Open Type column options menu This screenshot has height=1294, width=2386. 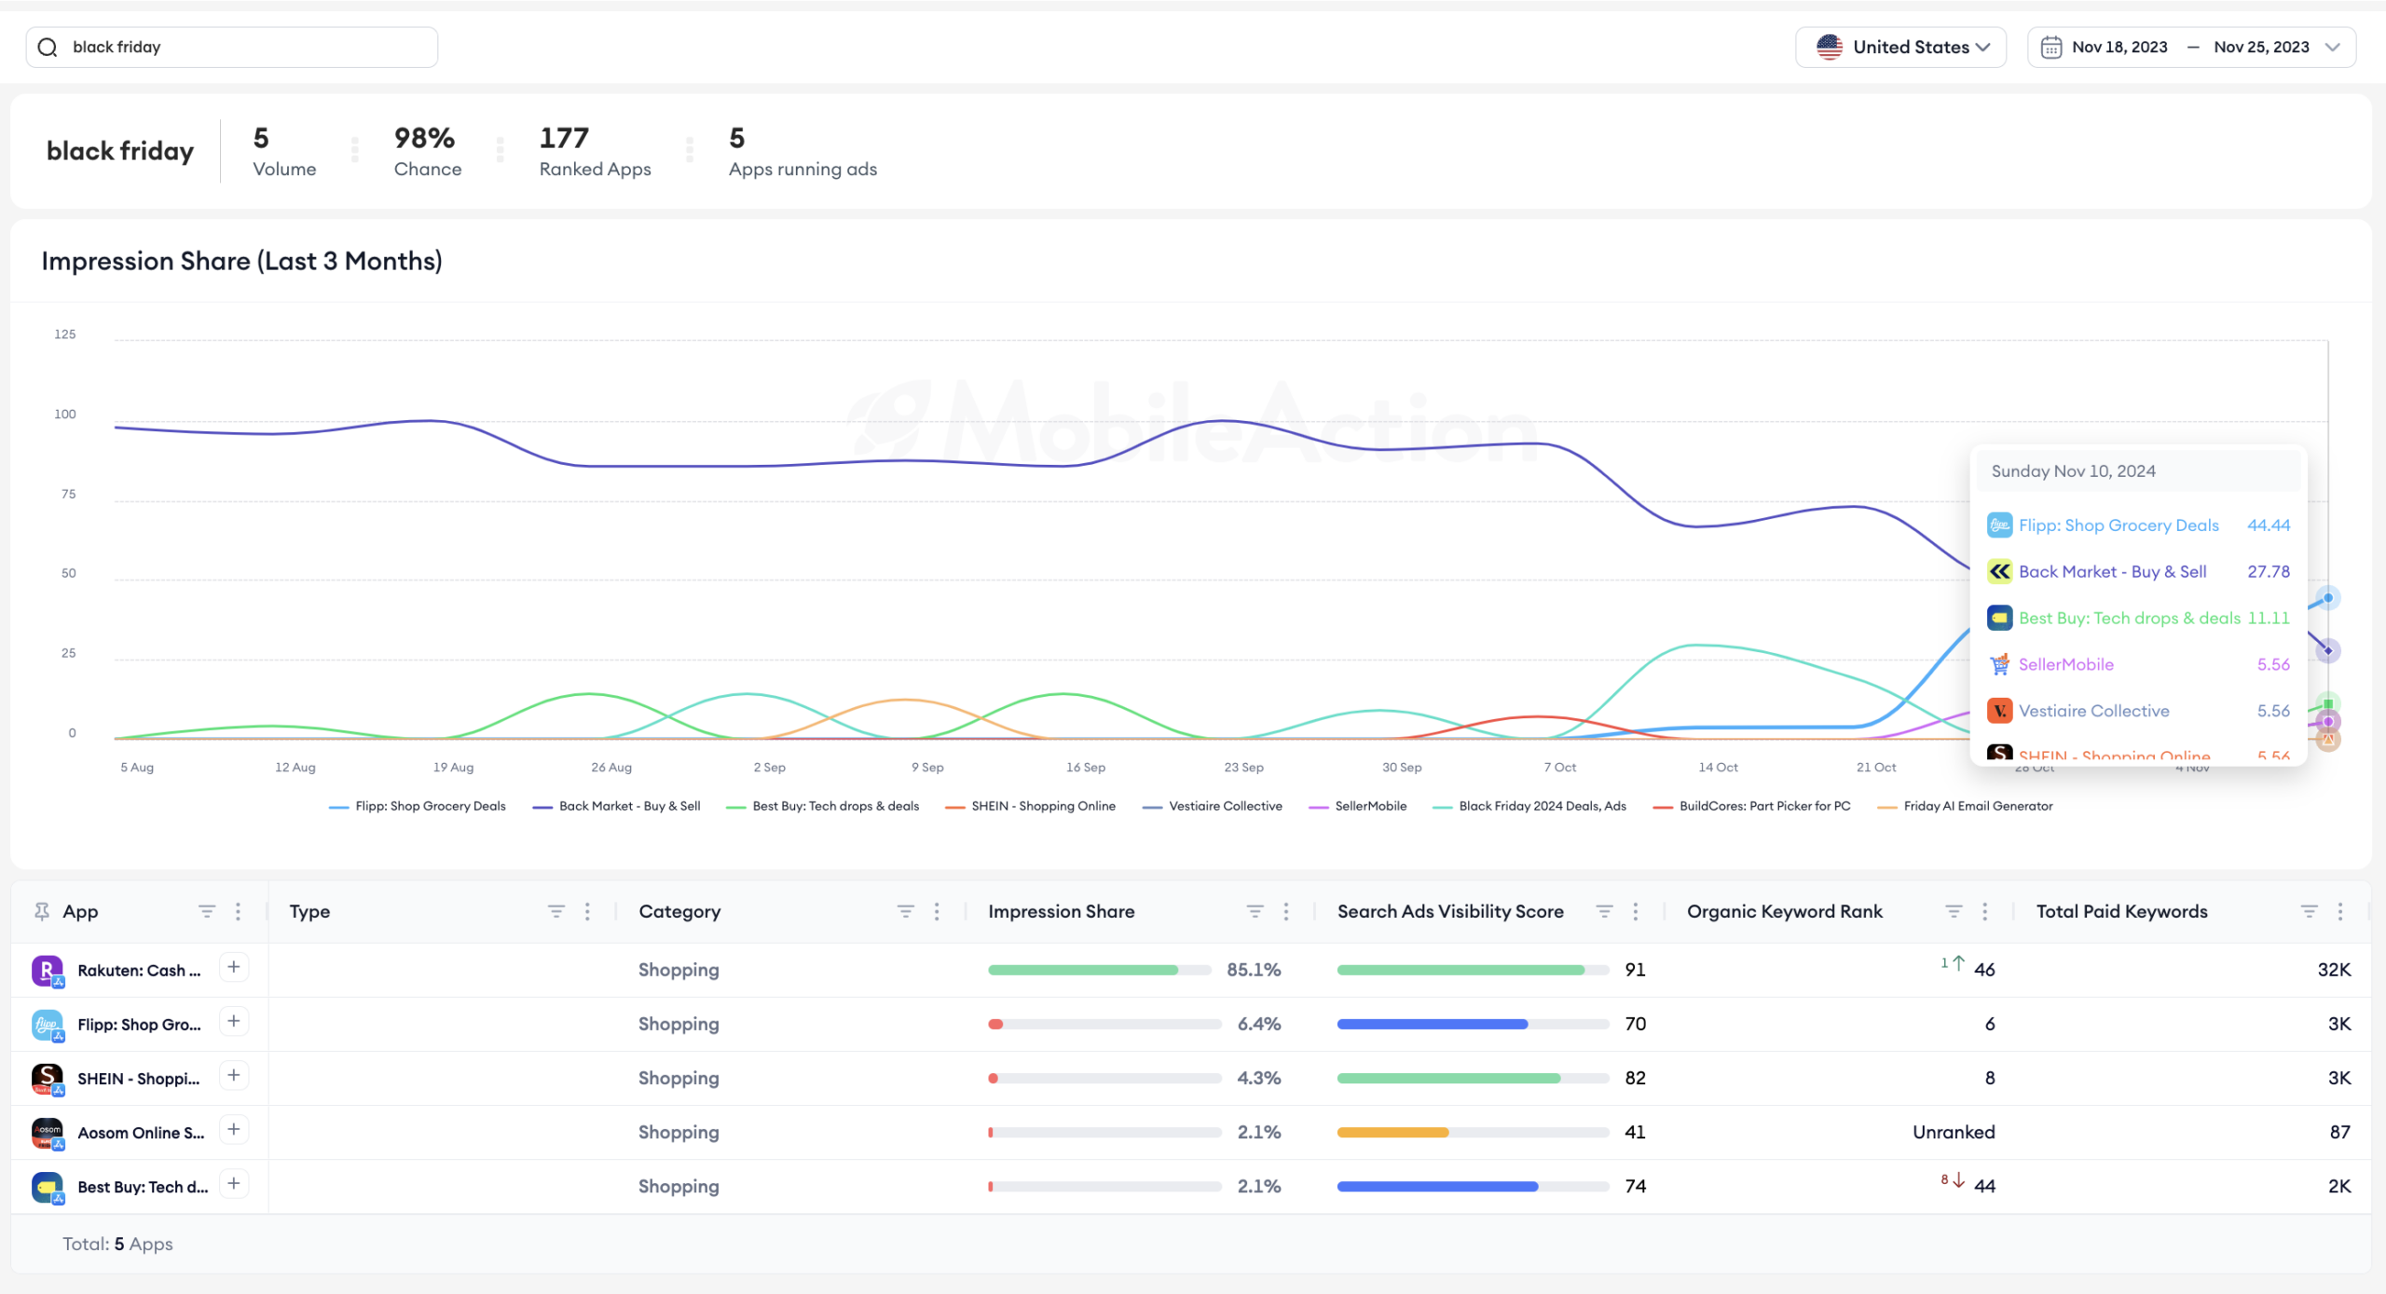(587, 911)
